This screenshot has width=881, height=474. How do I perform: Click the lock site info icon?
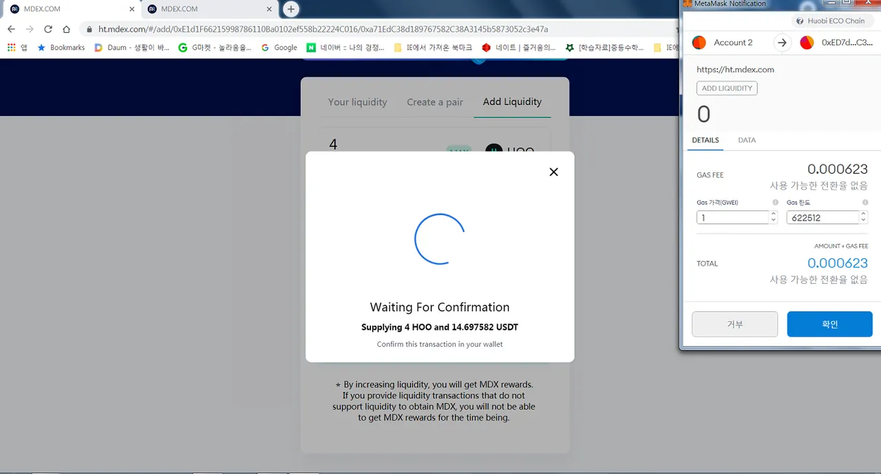[89, 30]
